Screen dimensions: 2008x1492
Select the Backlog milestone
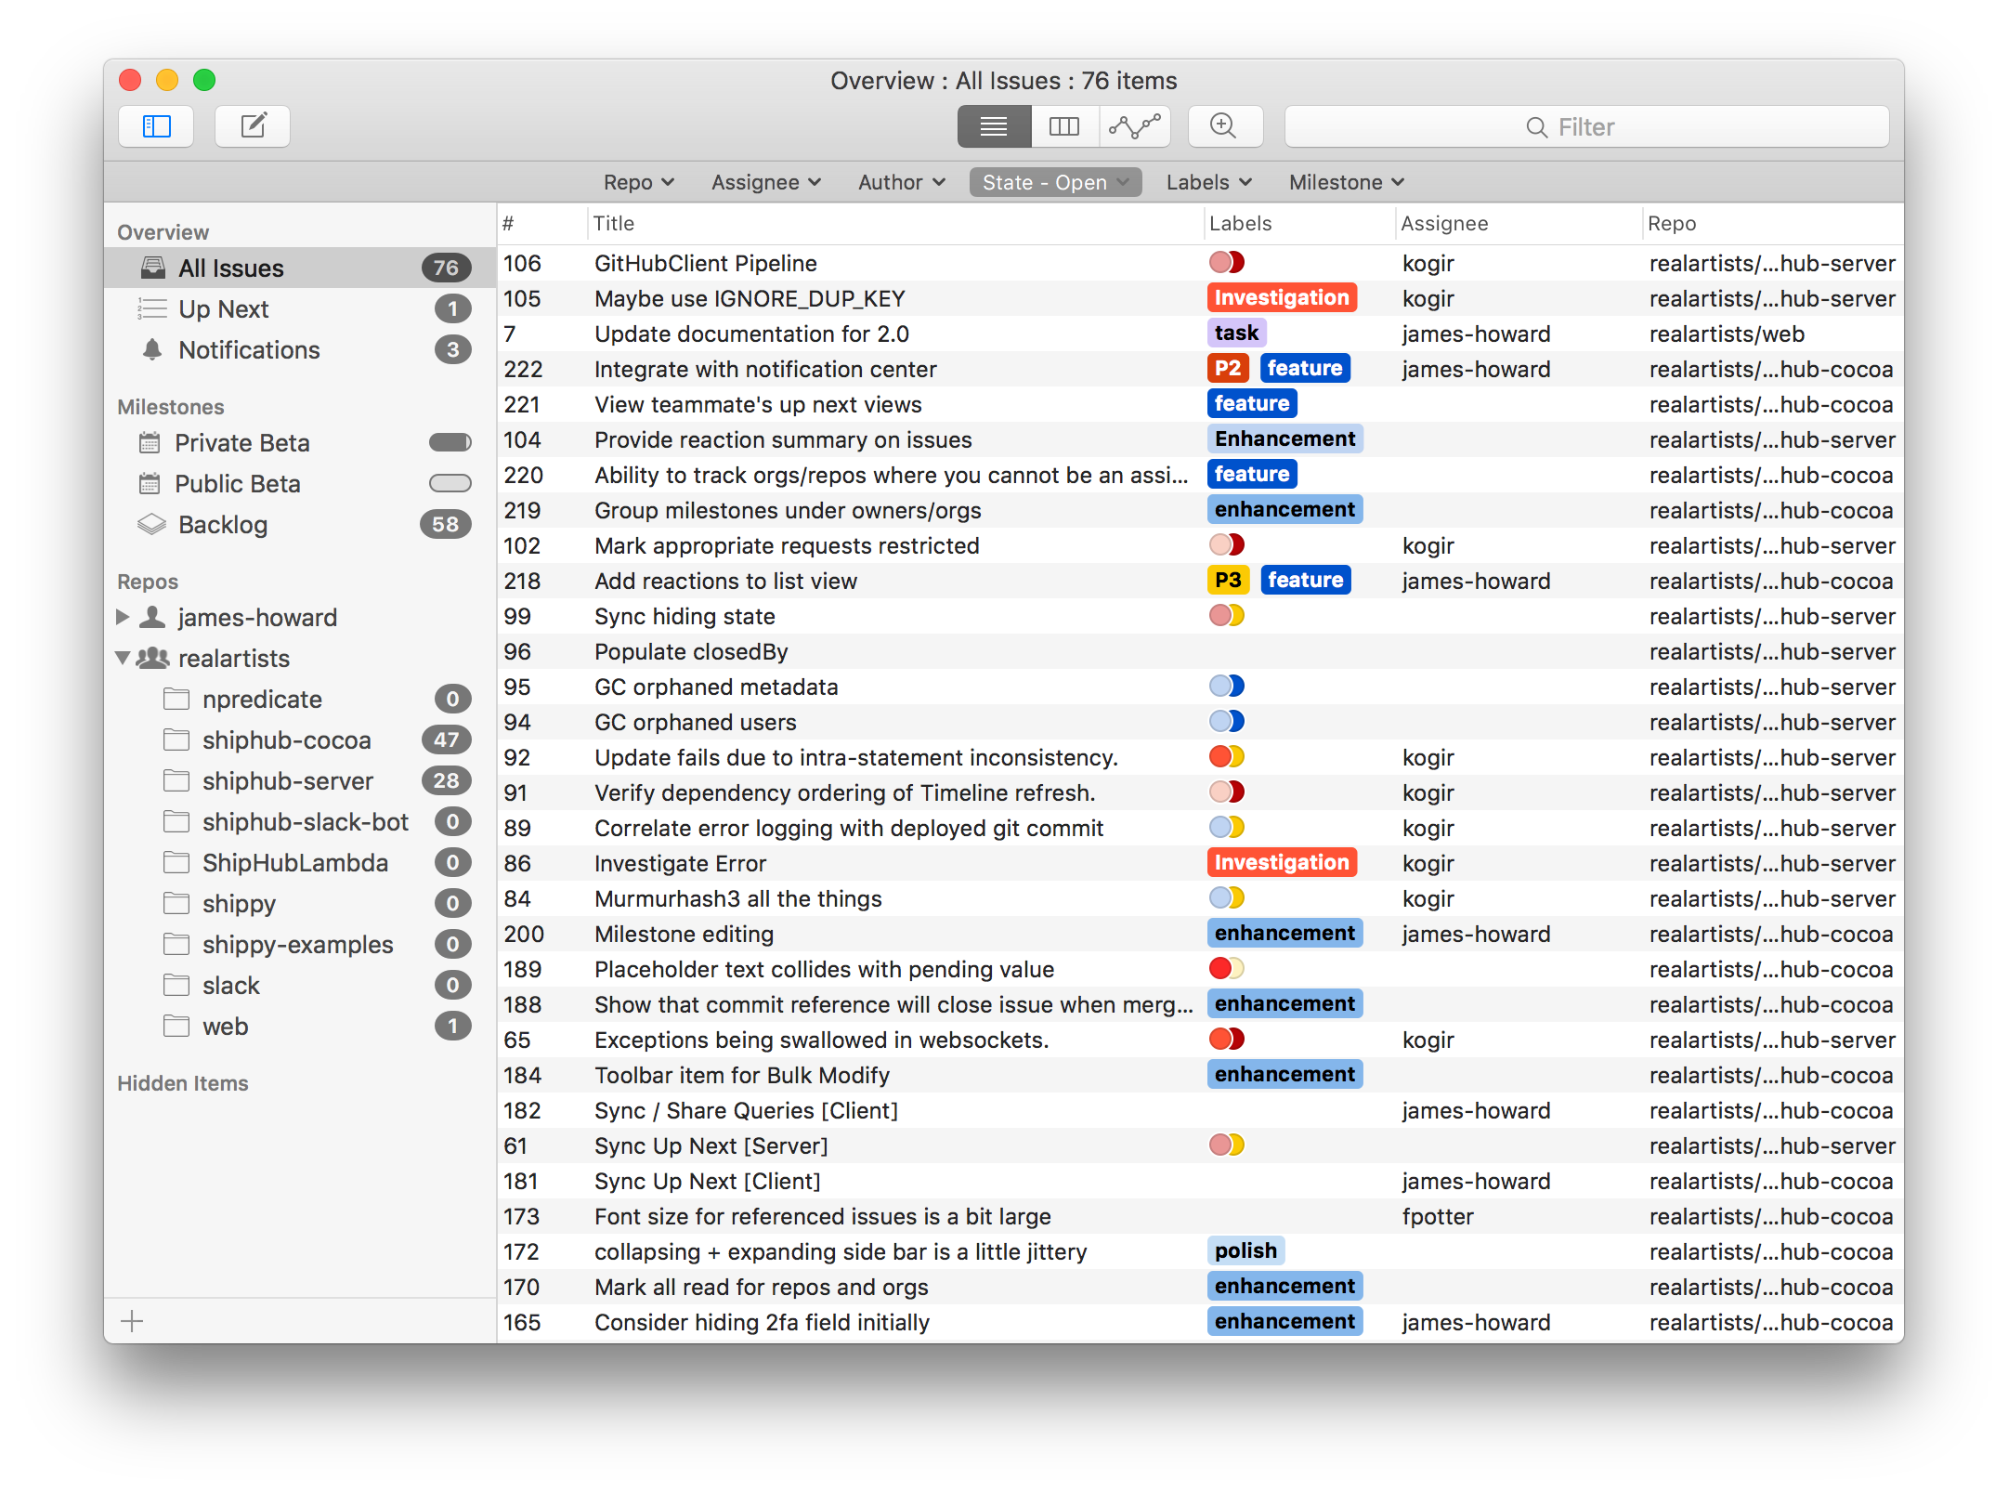pos(300,524)
